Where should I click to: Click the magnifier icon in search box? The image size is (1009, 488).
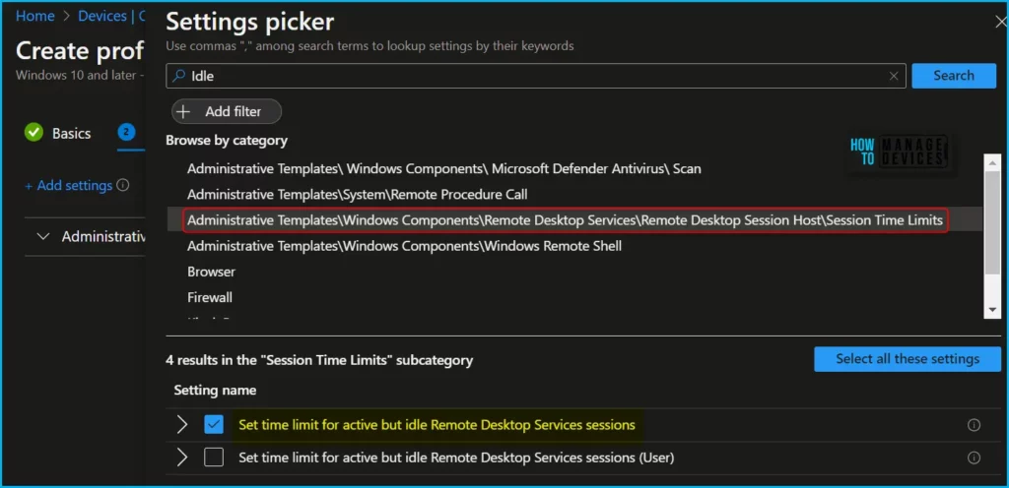[178, 76]
